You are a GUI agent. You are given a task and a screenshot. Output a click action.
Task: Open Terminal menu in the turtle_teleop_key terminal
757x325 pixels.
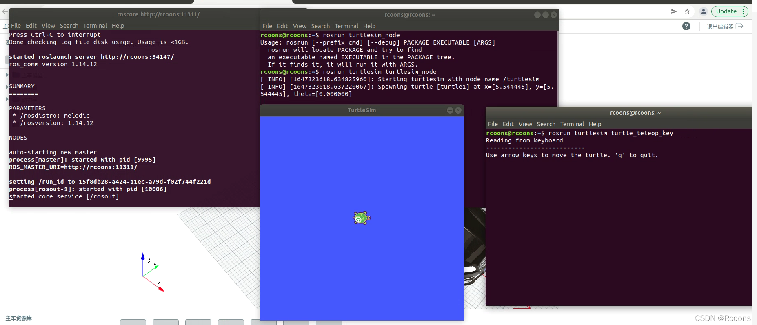tap(572, 124)
